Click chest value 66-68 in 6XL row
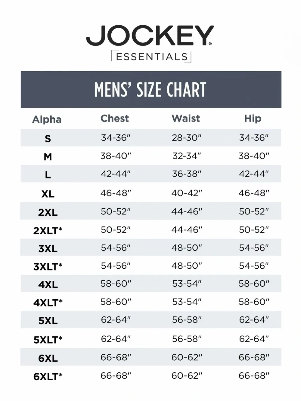The height and width of the screenshot is (401, 301). [116, 357]
